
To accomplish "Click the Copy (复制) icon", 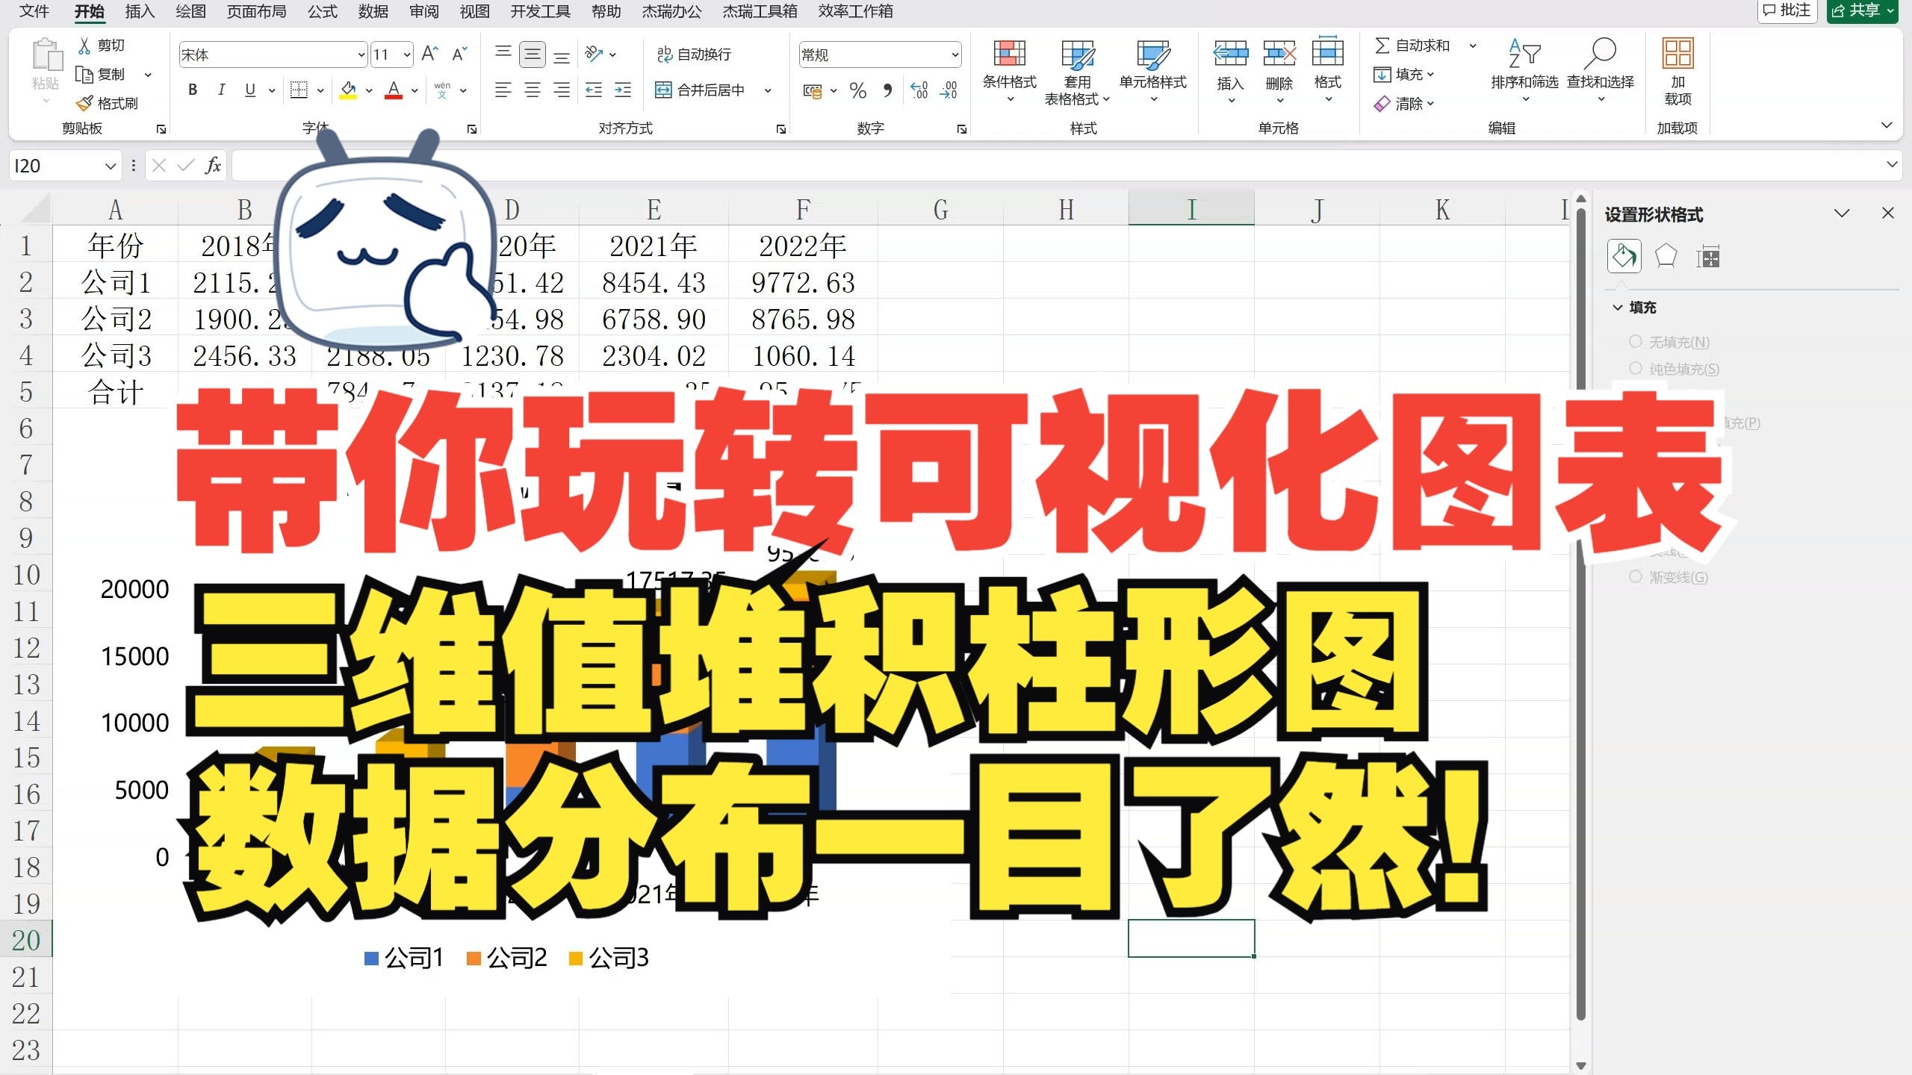I will (x=84, y=75).
